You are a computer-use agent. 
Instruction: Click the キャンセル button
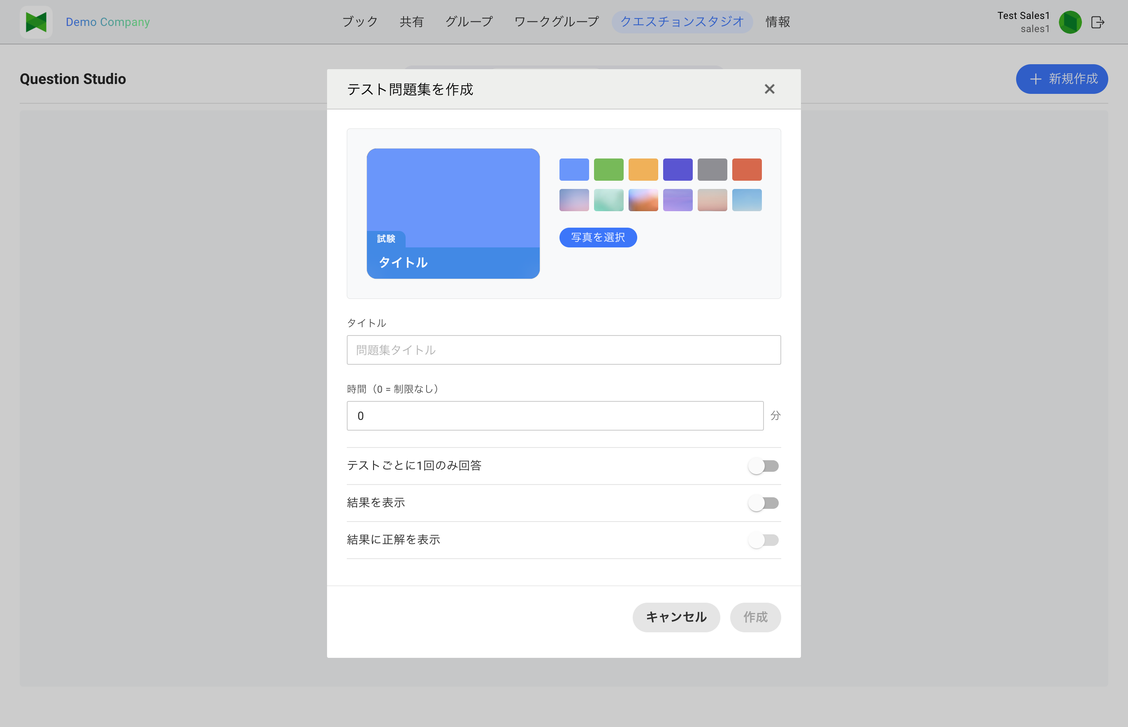[x=676, y=617]
